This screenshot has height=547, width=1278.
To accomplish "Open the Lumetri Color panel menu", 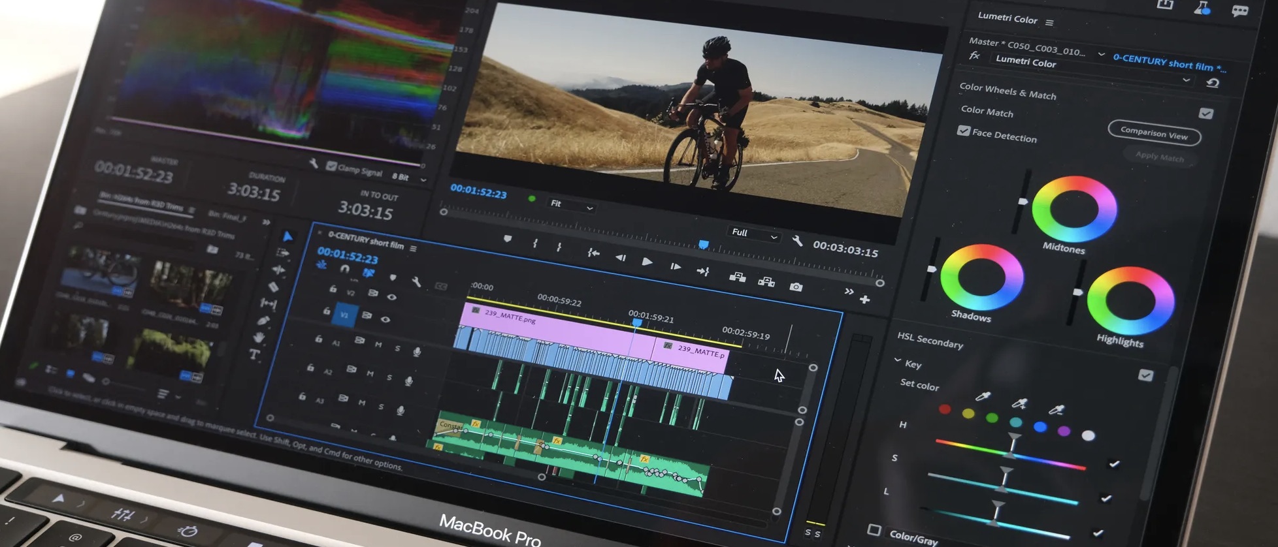I will click(x=1049, y=23).
